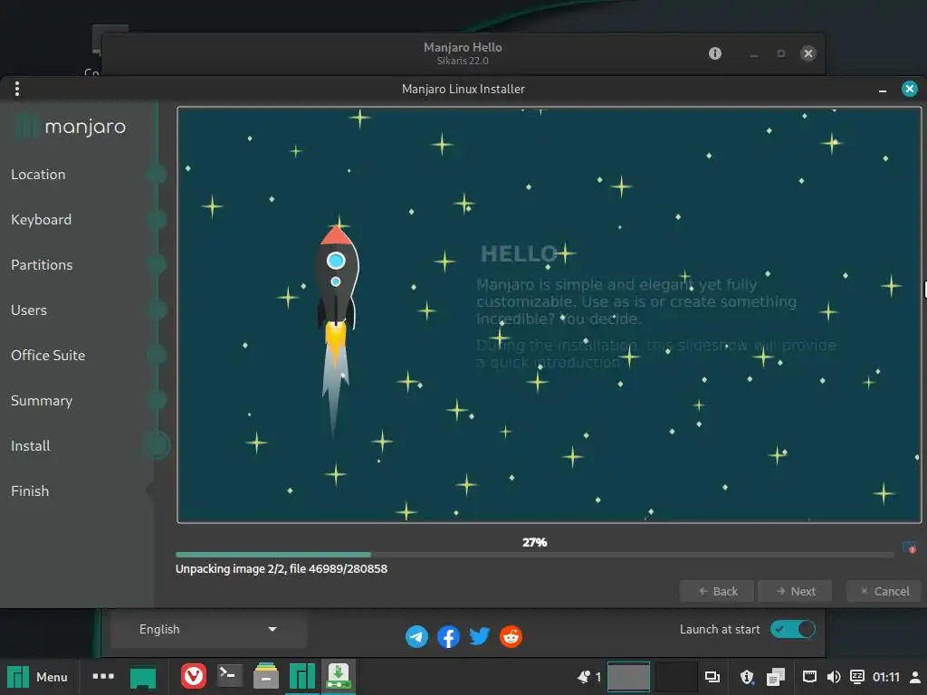The height and width of the screenshot is (695, 927).
Task: Switch to the second workspace in pager
Action: tap(676, 677)
